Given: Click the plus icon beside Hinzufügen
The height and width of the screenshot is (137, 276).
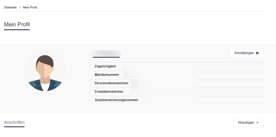Looking at the screenshot, I should coord(257,123).
